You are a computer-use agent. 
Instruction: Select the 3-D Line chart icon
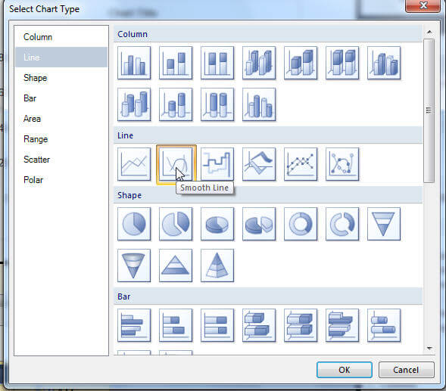[259, 164]
